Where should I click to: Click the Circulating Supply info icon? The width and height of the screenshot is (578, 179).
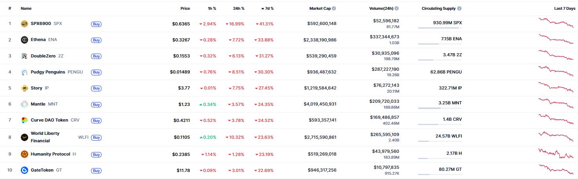[x=459, y=8]
